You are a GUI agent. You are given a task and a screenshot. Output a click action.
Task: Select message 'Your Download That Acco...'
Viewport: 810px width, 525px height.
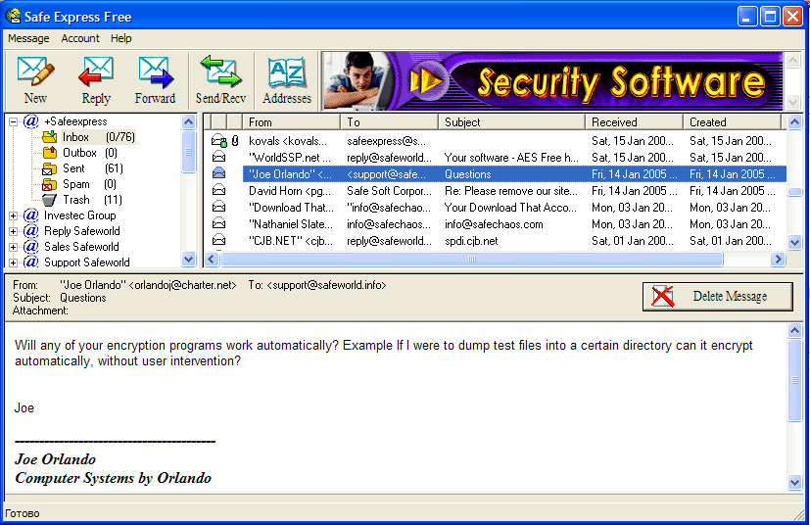coord(510,208)
